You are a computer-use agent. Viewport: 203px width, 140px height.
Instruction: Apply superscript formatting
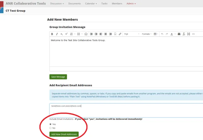[66, 34]
